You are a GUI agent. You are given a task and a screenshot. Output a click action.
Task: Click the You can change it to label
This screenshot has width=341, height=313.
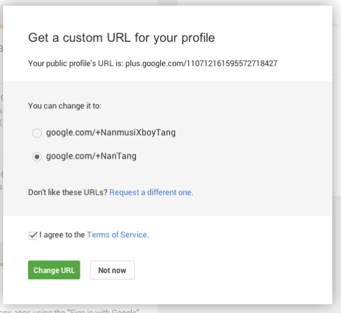pyautogui.click(x=65, y=106)
